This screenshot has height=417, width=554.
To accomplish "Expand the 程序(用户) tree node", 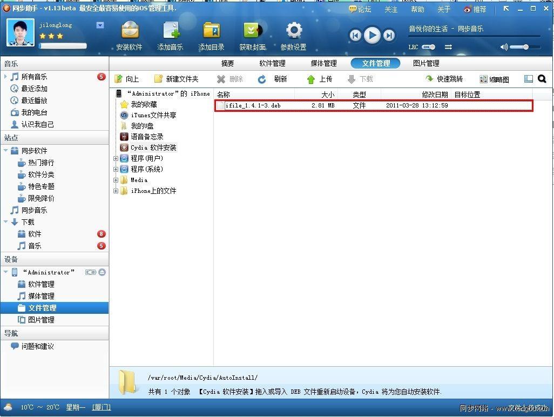I will coord(116,159).
